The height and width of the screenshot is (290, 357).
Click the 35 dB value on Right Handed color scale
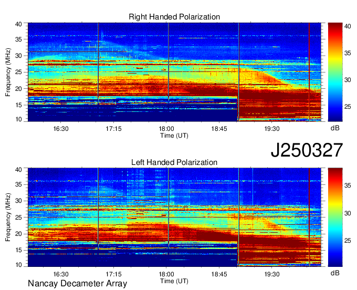click(348, 53)
